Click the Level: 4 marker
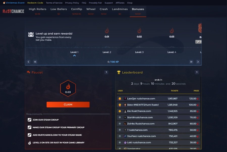The height and width of the screenshot is (152, 227). pyautogui.click(x=172, y=52)
